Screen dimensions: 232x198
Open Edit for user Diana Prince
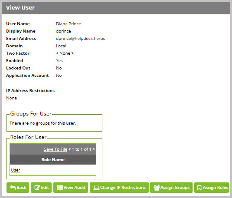[x=41, y=188]
